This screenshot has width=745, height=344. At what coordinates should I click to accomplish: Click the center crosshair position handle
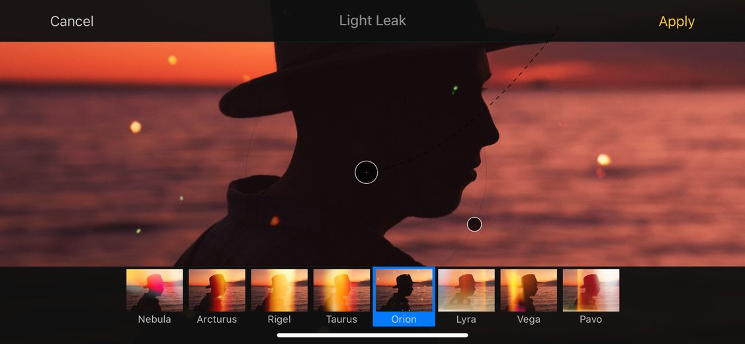(x=367, y=172)
